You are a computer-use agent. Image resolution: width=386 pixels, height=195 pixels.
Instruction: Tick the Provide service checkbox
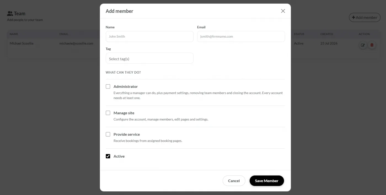[x=108, y=134]
